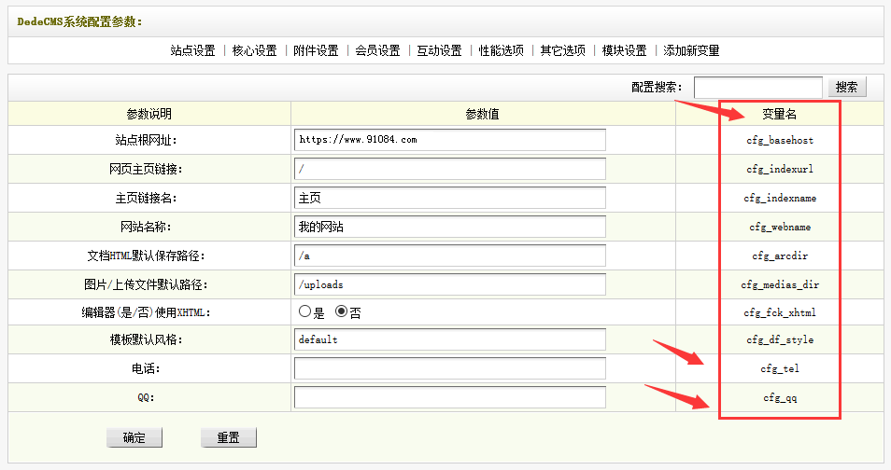Viewport: 891px width, 470px height.
Task: Select 否 radio for XHTML editor
Action: pos(341,312)
